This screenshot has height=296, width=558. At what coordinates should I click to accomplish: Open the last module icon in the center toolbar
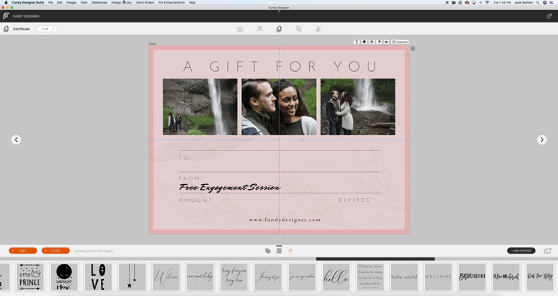pos(318,29)
